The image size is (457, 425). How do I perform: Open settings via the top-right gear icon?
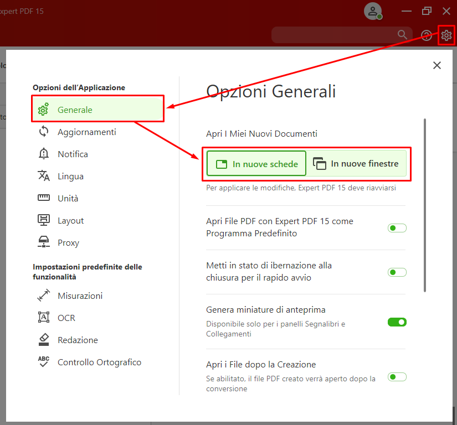tap(446, 35)
